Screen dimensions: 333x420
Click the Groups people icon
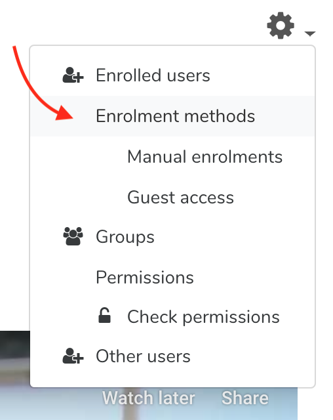(x=73, y=236)
